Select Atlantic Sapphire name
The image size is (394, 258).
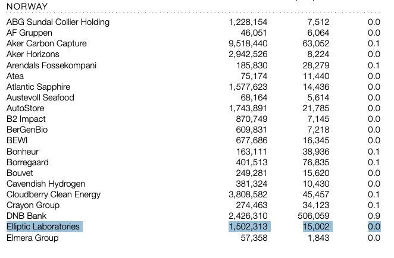(x=39, y=87)
